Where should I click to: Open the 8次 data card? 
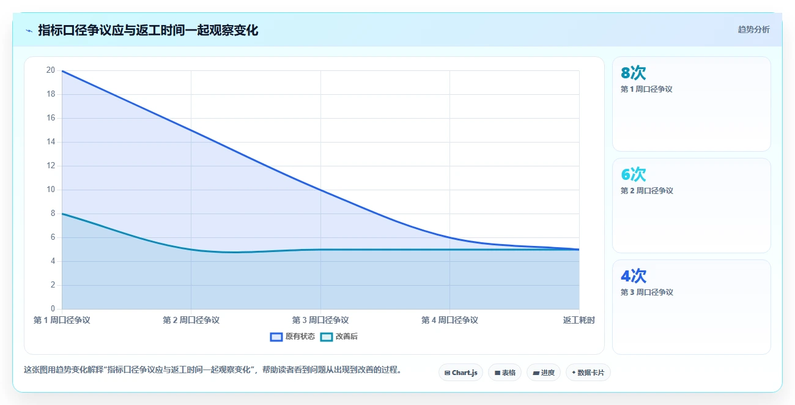point(691,104)
